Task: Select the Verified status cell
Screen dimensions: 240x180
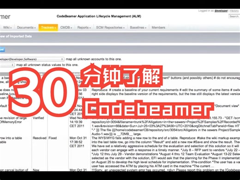Action: [38, 118]
